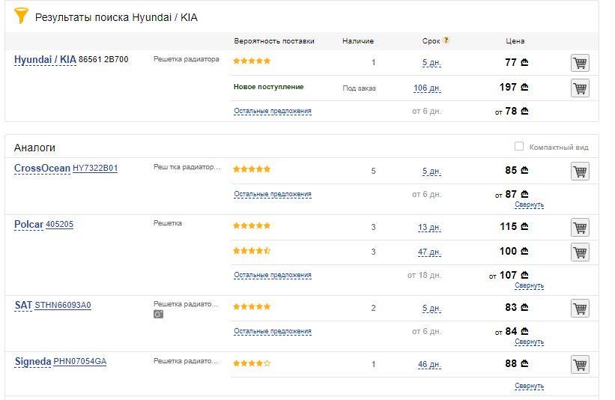Show other offers for Hyundai / KIA
The image size is (615, 400).
pyautogui.click(x=273, y=111)
